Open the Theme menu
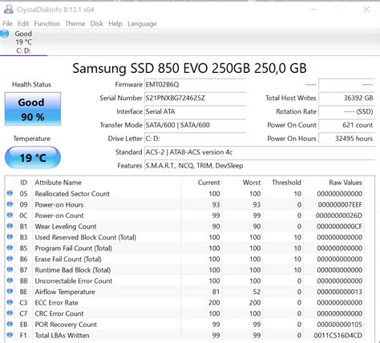 click(x=75, y=23)
